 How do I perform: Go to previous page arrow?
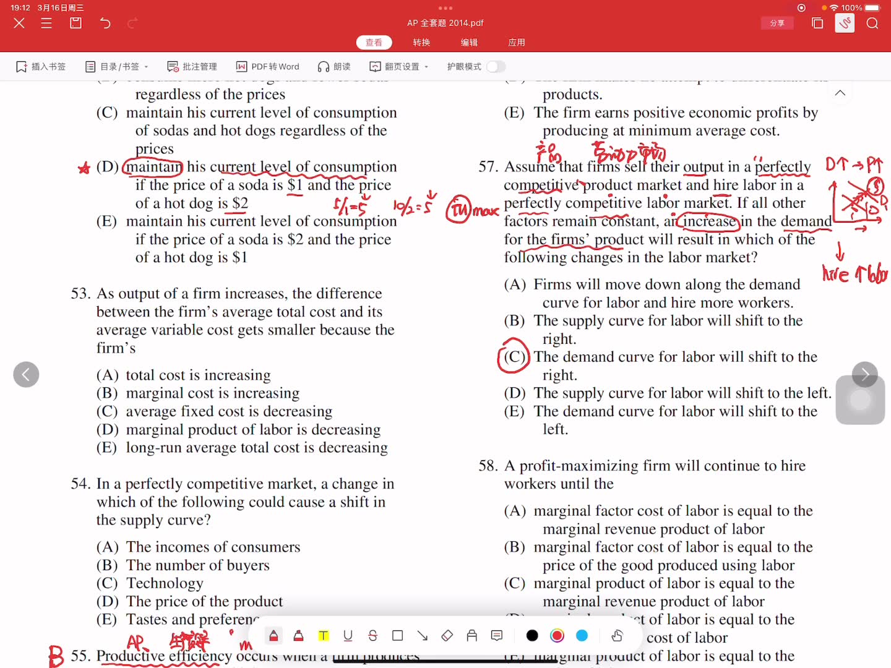26,374
